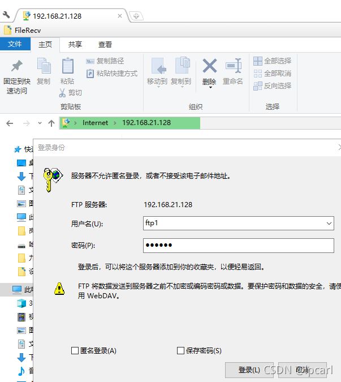Click the 全部选择 command
The height and width of the screenshot is (382, 341).
[273, 61]
